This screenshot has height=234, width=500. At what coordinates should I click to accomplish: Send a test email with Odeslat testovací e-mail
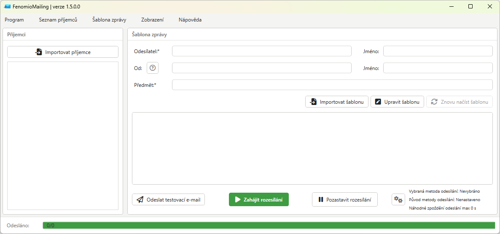tap(168, 199)
